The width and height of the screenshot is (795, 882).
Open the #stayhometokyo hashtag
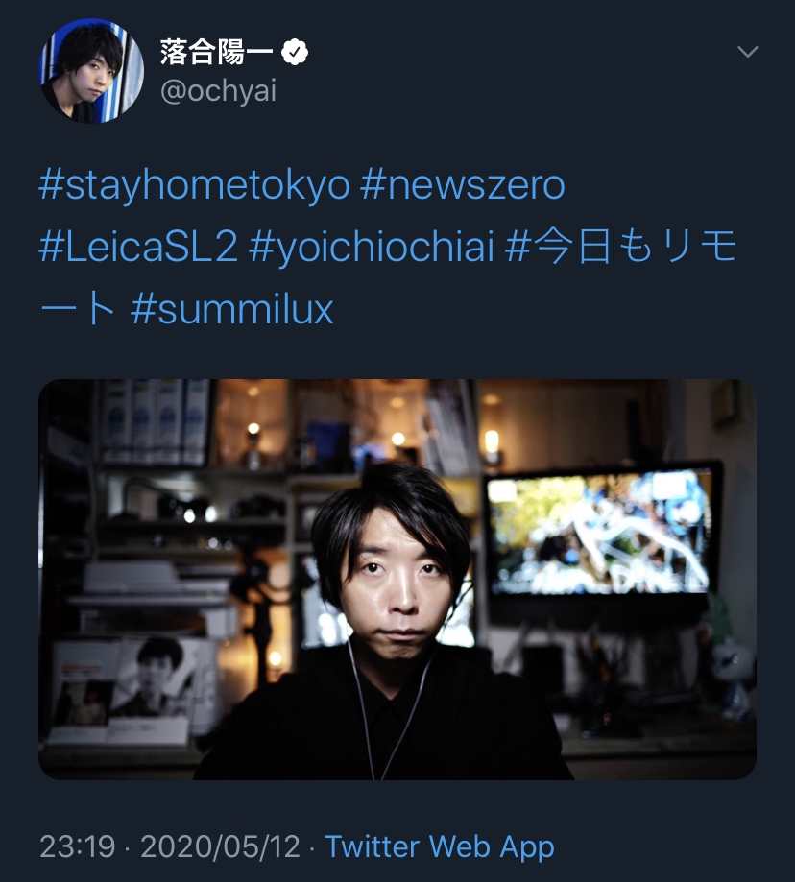pyautogui.click(x=194, y=185)
